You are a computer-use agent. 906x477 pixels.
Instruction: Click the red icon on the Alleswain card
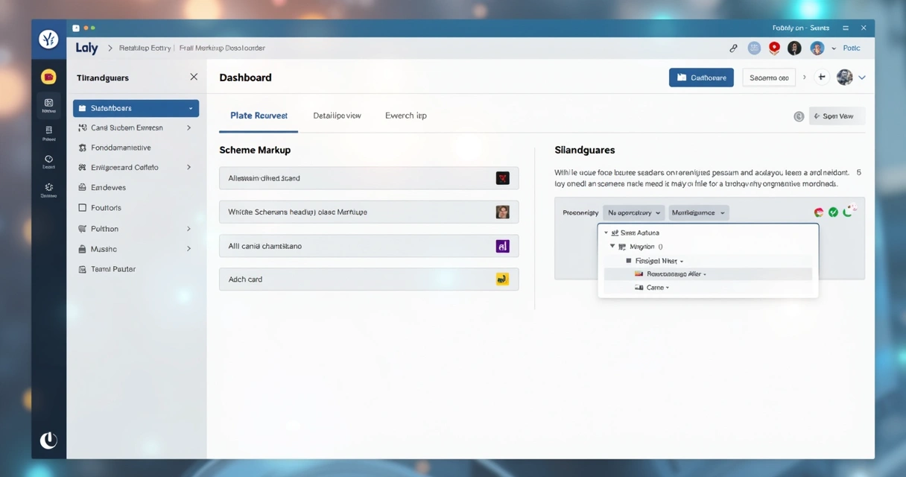point(504,177)
